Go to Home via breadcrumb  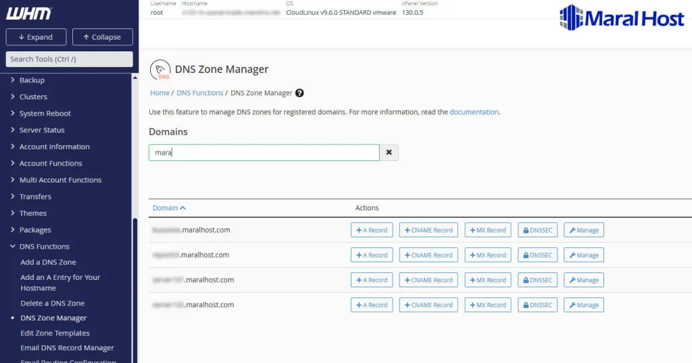(x=159, y=93)
